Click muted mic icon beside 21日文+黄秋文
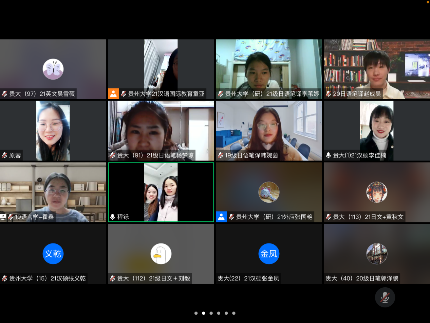This screenshot has width=430, height=323. (x=329, y=217)
